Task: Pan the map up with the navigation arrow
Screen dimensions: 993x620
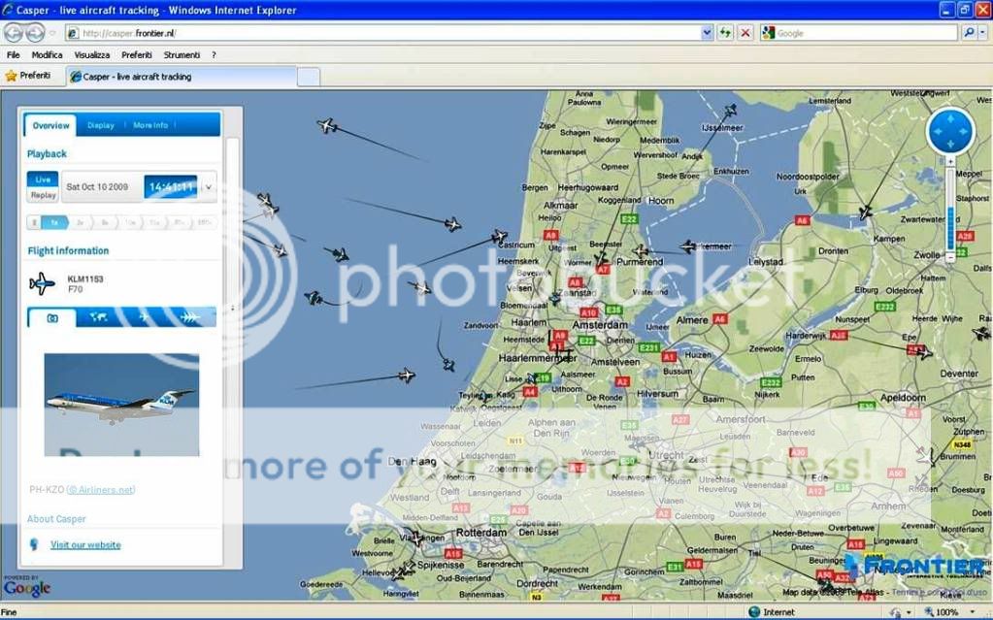Action: [950, 118]
